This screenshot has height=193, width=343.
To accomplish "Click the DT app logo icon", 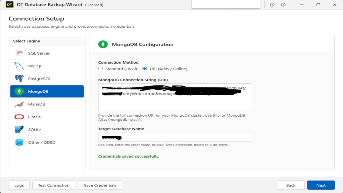I will pyautogui.click(x=10, y=5).
